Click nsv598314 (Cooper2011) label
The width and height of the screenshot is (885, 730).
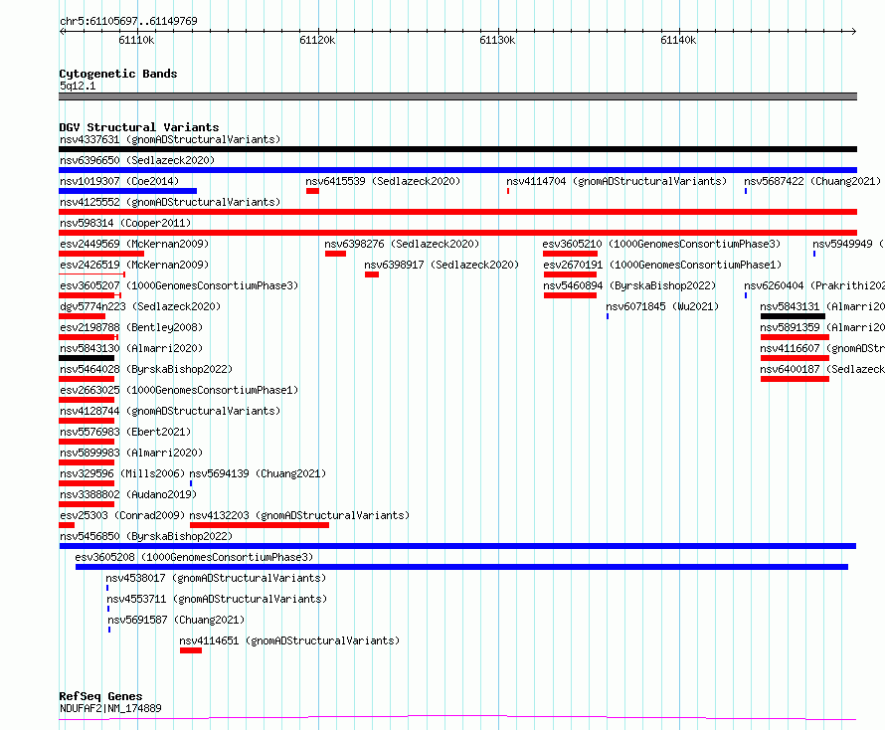click(x=125, y=223)
